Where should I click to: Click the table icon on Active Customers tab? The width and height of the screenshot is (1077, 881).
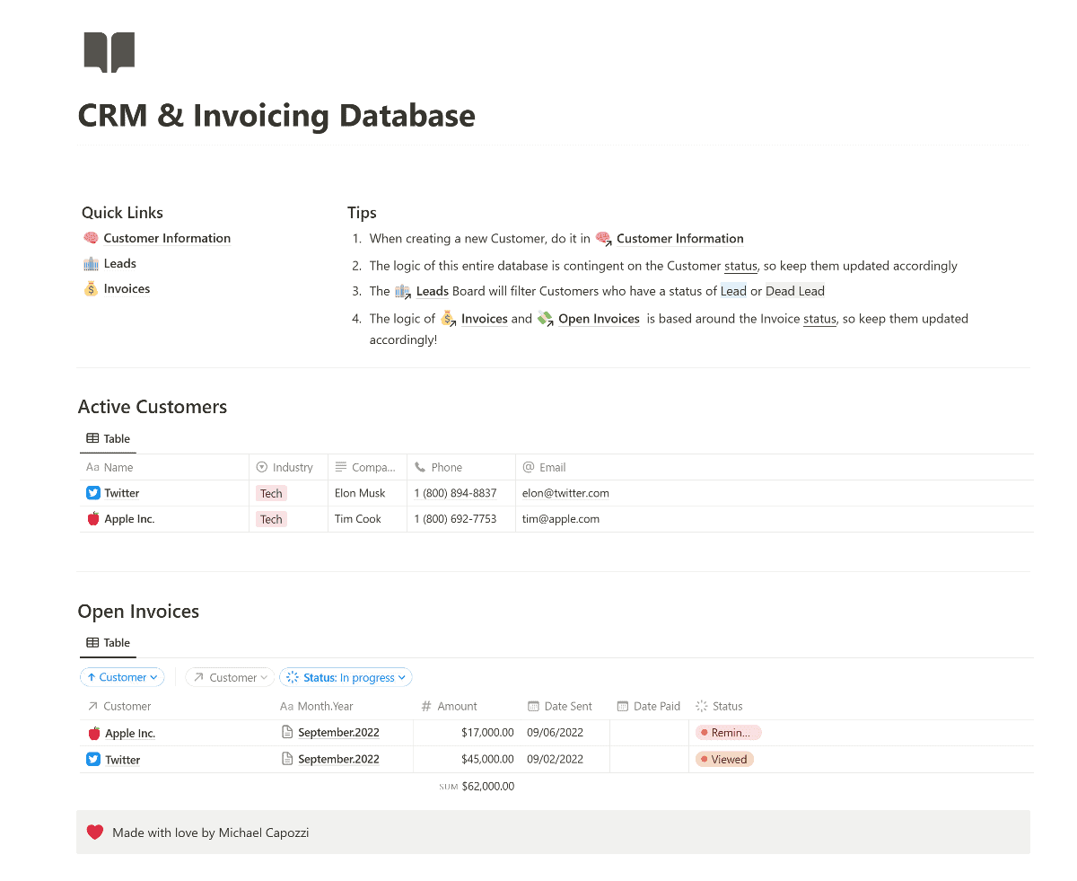92,438
